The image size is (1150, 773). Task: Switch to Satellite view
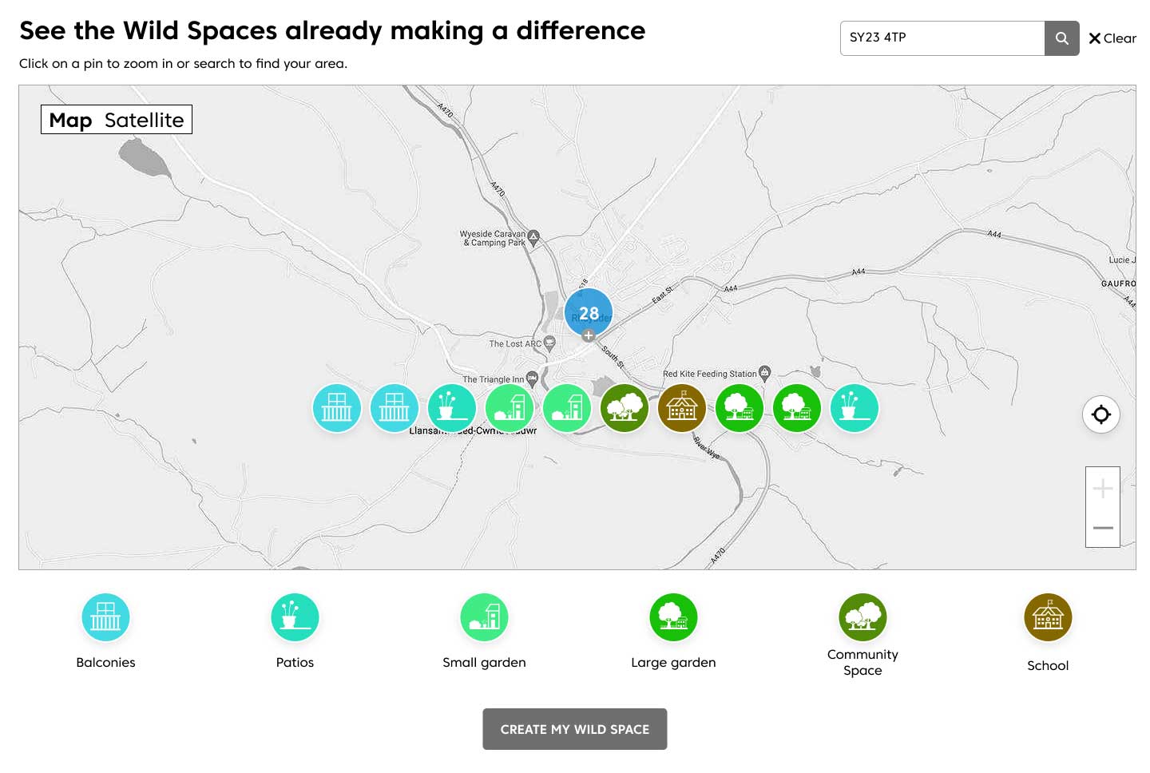144,119
